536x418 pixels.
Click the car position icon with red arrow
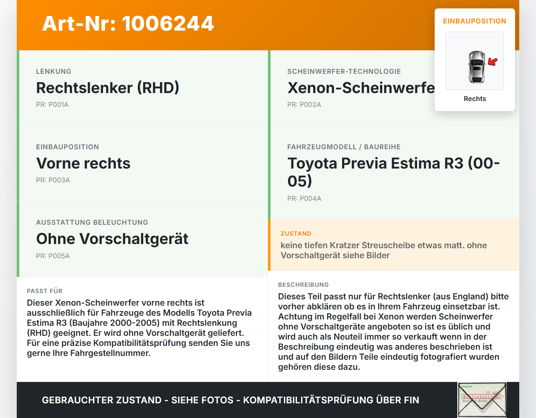(x=475, y=61)
